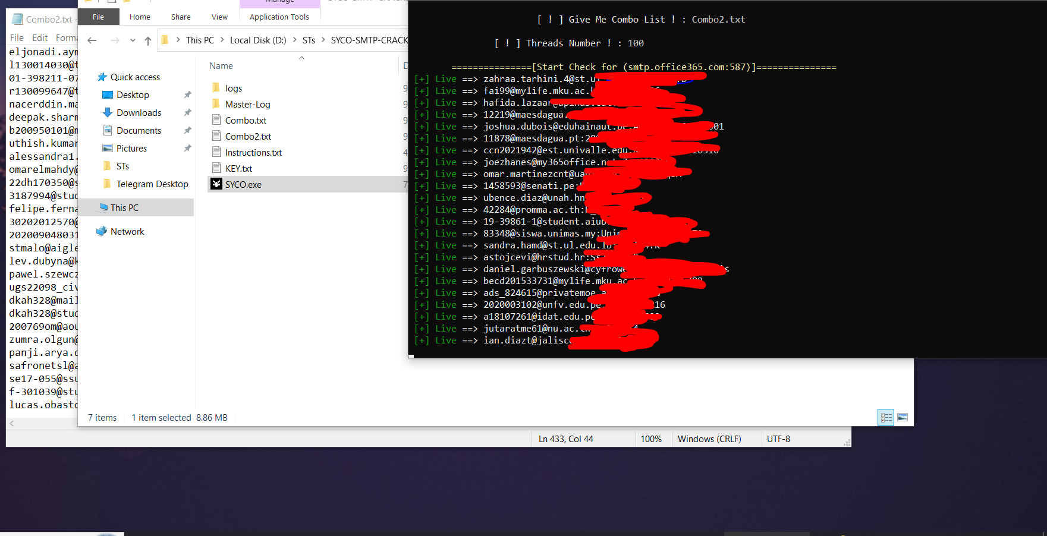
Task: Click "Ln 433, Col 44" in Notepad status bar
Action: 566,439
